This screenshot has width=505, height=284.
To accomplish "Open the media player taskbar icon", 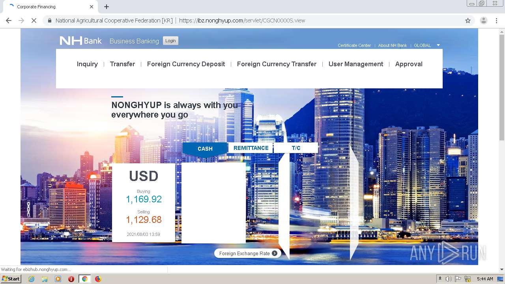I will point(58,279).
